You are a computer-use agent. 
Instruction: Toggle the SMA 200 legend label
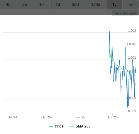coord(83,126)
